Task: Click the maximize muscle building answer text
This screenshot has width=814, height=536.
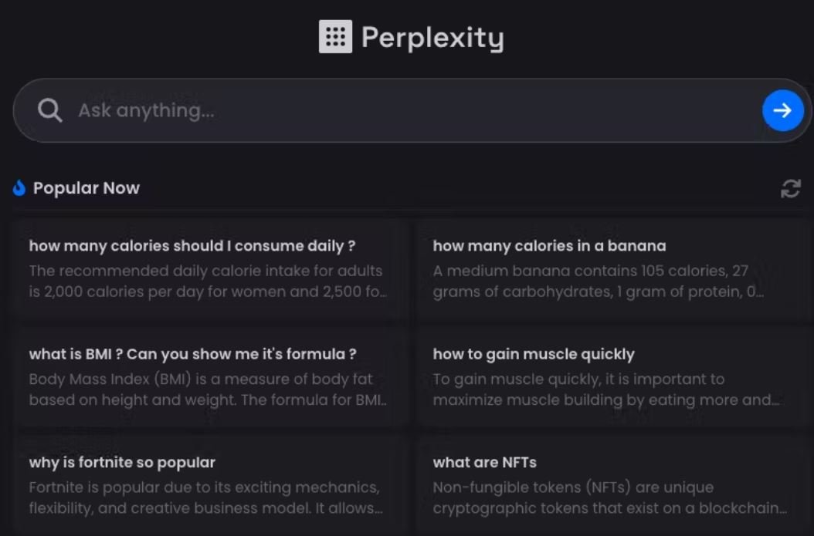Action: [606, 389]
